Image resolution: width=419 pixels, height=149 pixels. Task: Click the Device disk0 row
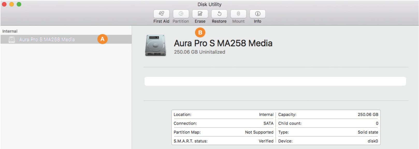[328, 141]
